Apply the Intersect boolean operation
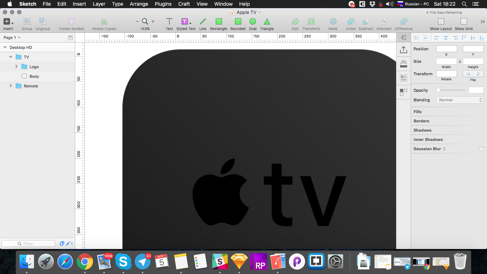Viewport: 487px width, 274px height. 384,22
